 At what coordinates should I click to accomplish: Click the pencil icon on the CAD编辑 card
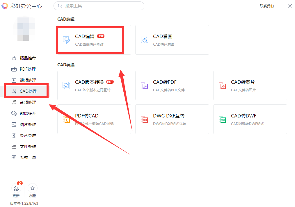pyautogui.click(x=66, y=40)
